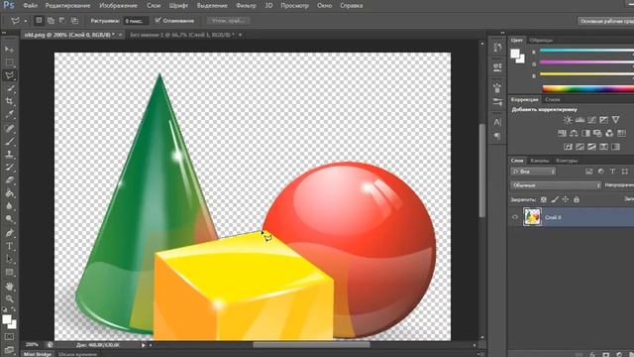Open the status bar info arrow
This screenshot has width=634, height=357.
click(x=143, y=345)
